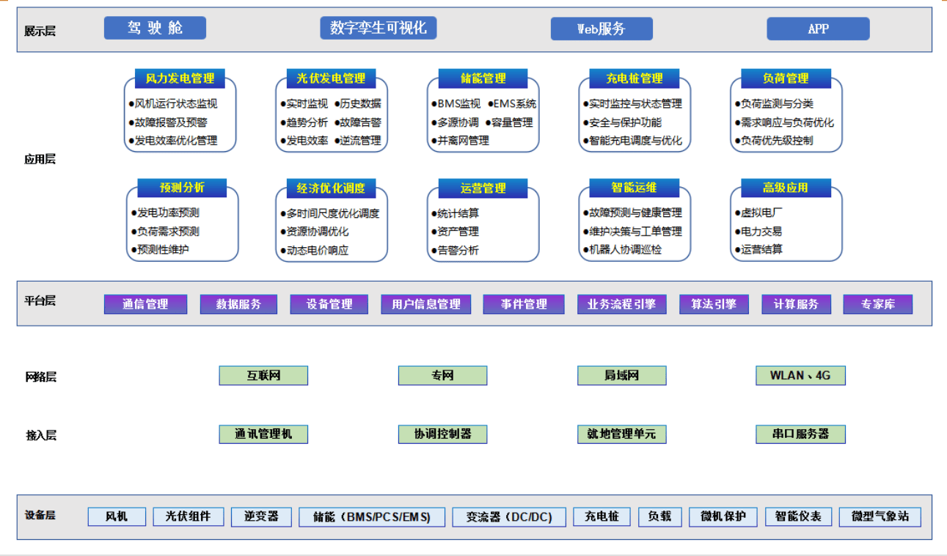947x556 pixels.
Task: Select the 充电桩管理 header
Action: click(x=635, y=78)
